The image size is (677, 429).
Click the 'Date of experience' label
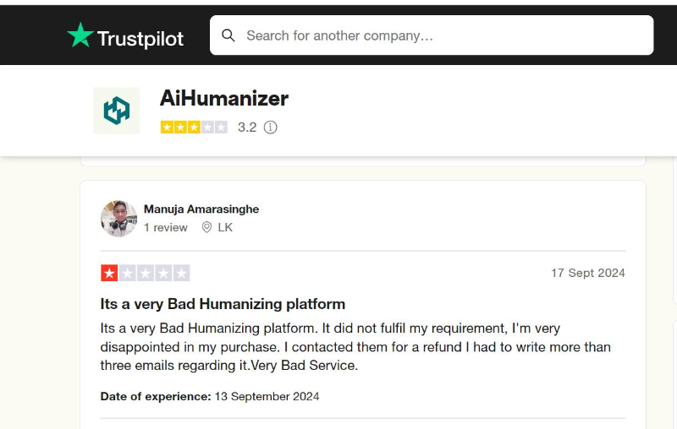pos(156,396)
